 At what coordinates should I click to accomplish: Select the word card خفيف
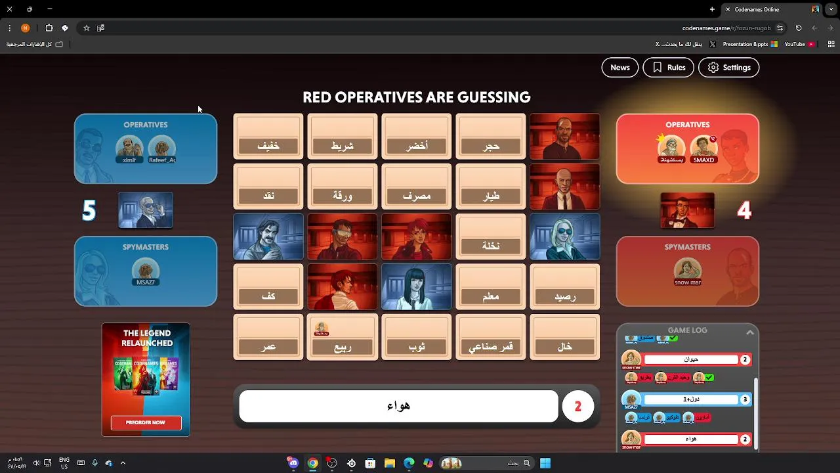click(268, 137)
